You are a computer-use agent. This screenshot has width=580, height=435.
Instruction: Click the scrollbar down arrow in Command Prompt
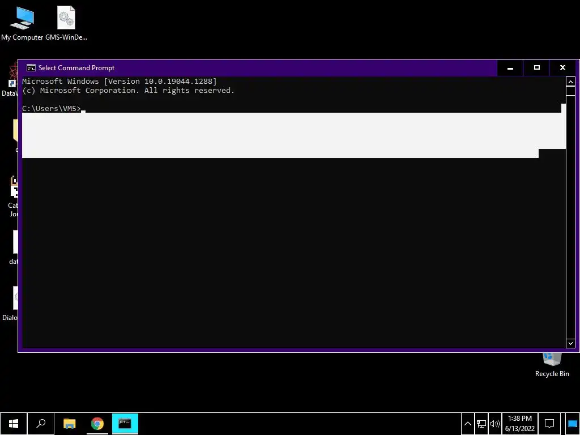tap(570, 343)
